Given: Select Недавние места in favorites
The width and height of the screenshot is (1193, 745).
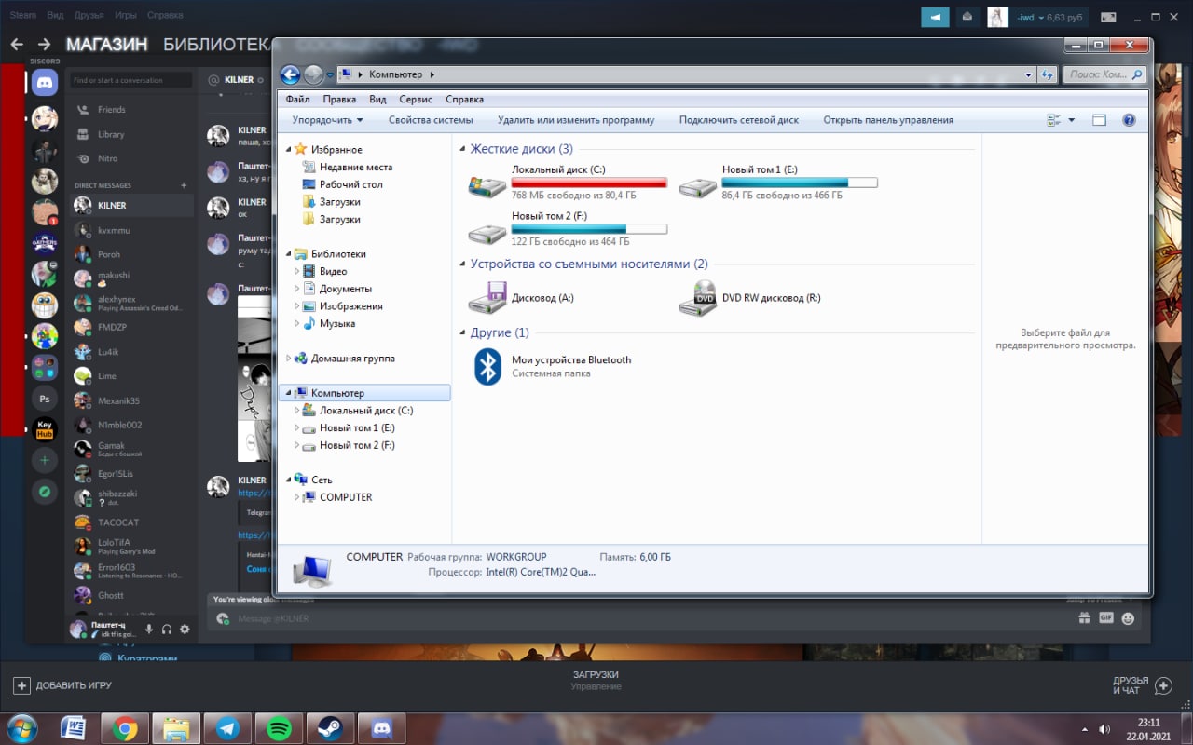Looking at the screenshot, I should coord(355,168).
